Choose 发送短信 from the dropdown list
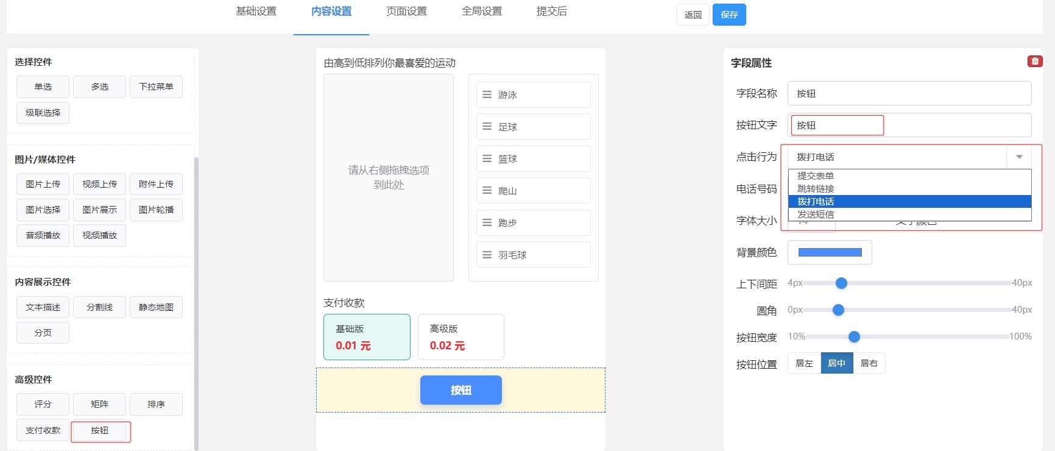This screenshot has width=1055, height=451. (816, 215)
